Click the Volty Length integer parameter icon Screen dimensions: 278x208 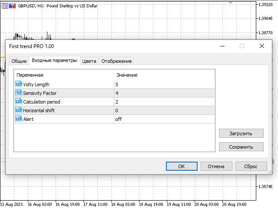(x=19, y=84)
